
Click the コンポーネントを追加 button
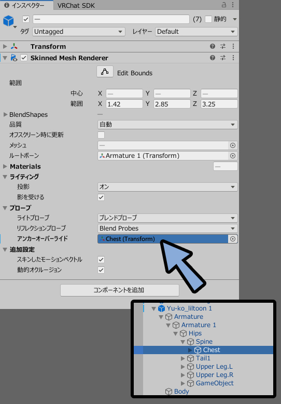coord(120,290)
